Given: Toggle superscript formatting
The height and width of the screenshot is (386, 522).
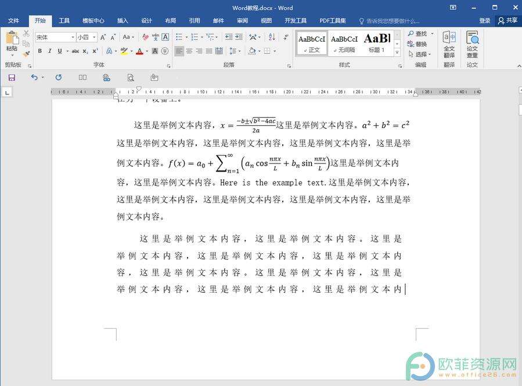Looking at the screenshot, I should coord(95,51).
